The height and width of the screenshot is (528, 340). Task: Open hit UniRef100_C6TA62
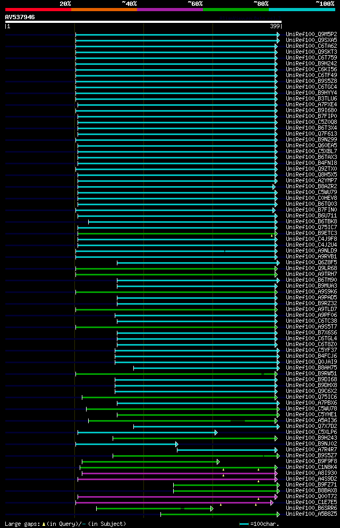(311, 46)
